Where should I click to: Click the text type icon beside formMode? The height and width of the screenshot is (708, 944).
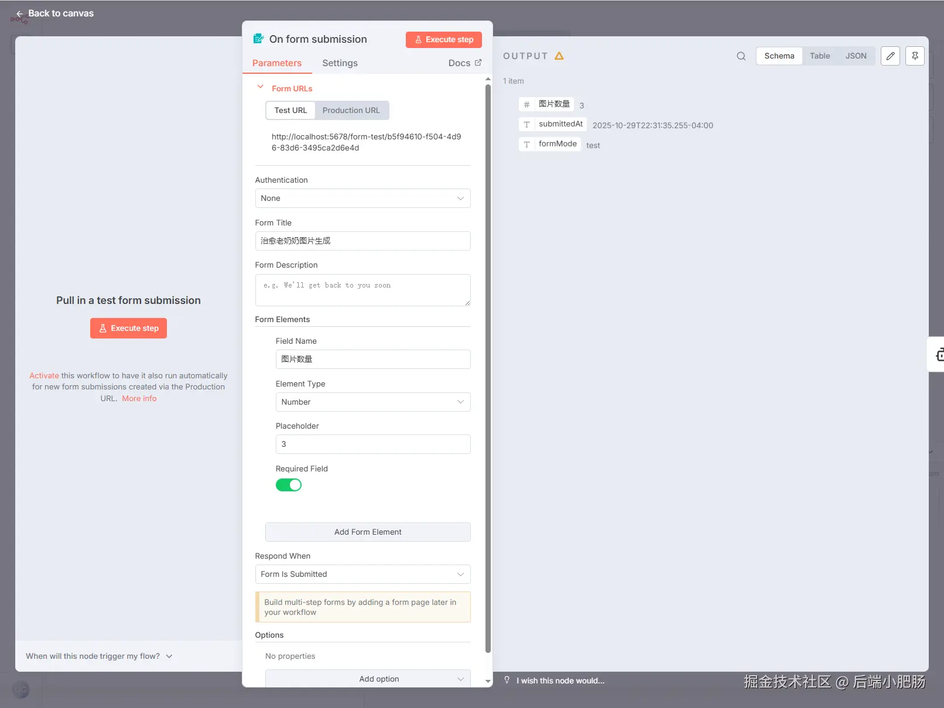(526, 144)
